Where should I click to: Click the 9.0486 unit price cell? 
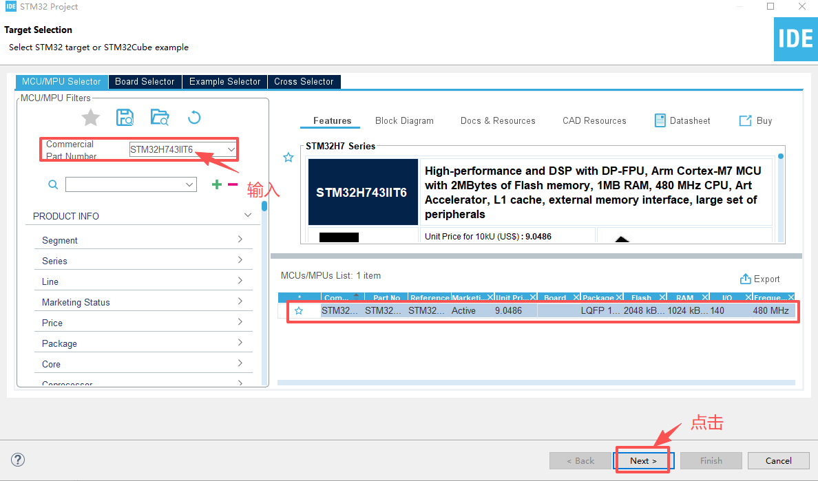coord(509,310)
